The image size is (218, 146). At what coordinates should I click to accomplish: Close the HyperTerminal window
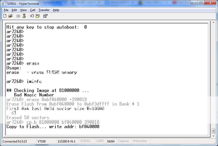tap(210, 3)
